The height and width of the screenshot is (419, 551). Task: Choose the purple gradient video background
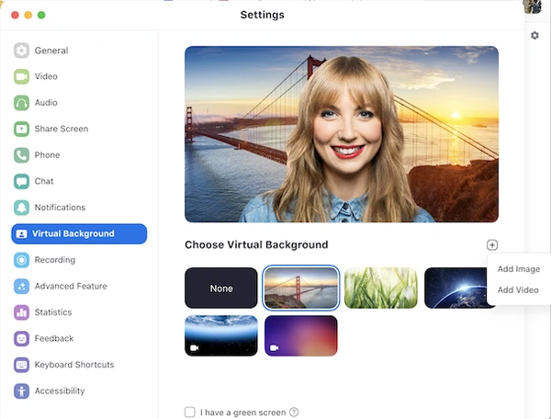pyautogui.click(x=300, y=335)
